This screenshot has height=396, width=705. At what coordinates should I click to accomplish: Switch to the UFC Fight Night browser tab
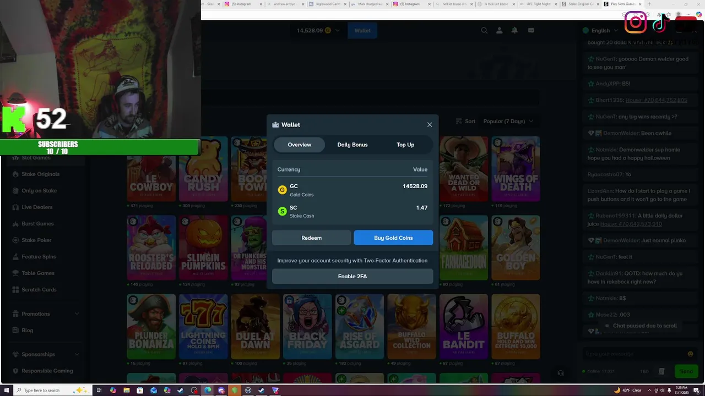pyautogui.click(x=538, y=4)
